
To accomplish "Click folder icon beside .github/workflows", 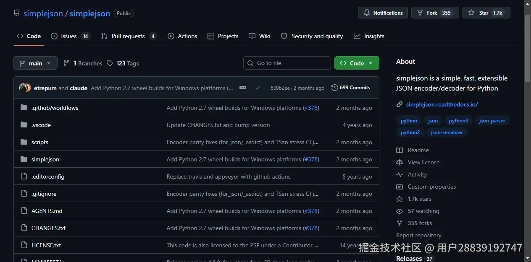I will point(24,108).
